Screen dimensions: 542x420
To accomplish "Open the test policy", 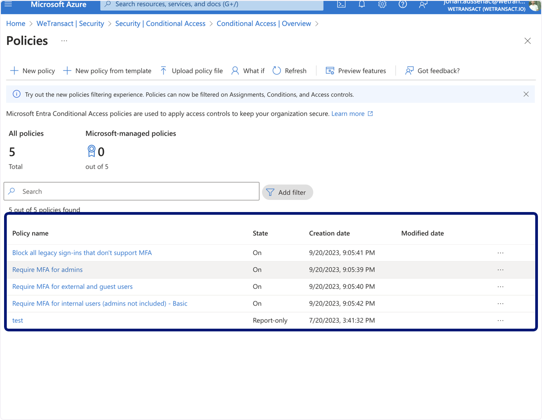I will coord(18,321).
